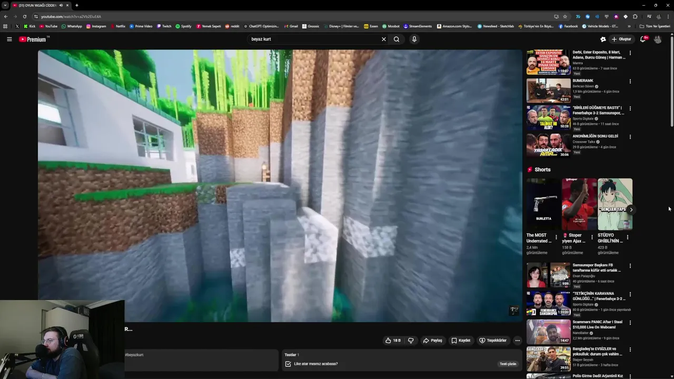
Task: Open 'Bangladeş'te EVSİZLER' video thumbnail
Action: tap(548, 358)
